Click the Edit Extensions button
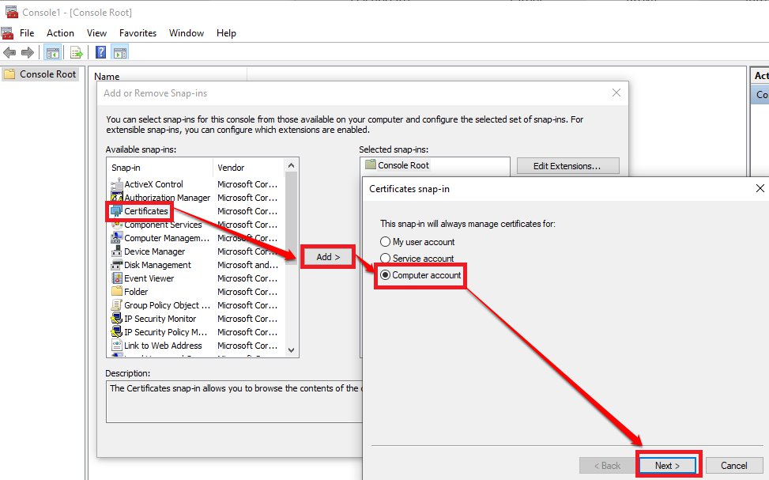This screenshot has width=769, height=480. [567, 166]
